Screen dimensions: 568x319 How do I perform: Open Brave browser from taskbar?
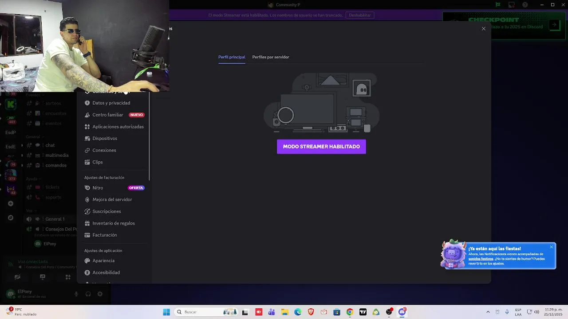(311, 312)
